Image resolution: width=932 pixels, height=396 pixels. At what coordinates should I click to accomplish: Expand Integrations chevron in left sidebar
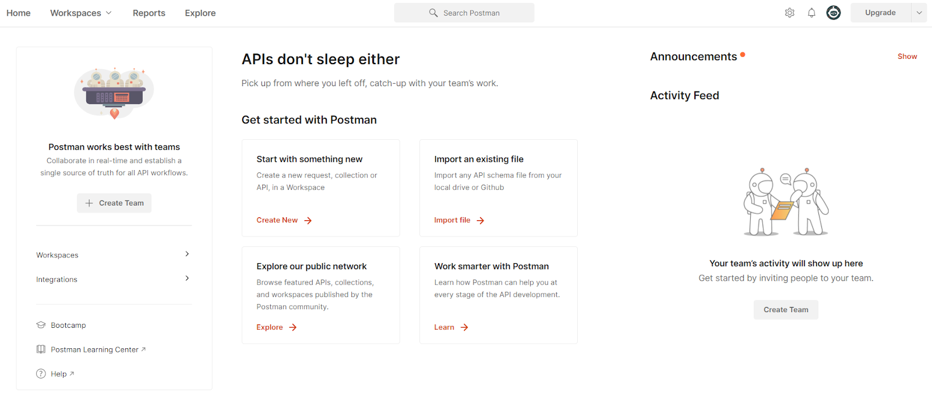click(187, 278)
